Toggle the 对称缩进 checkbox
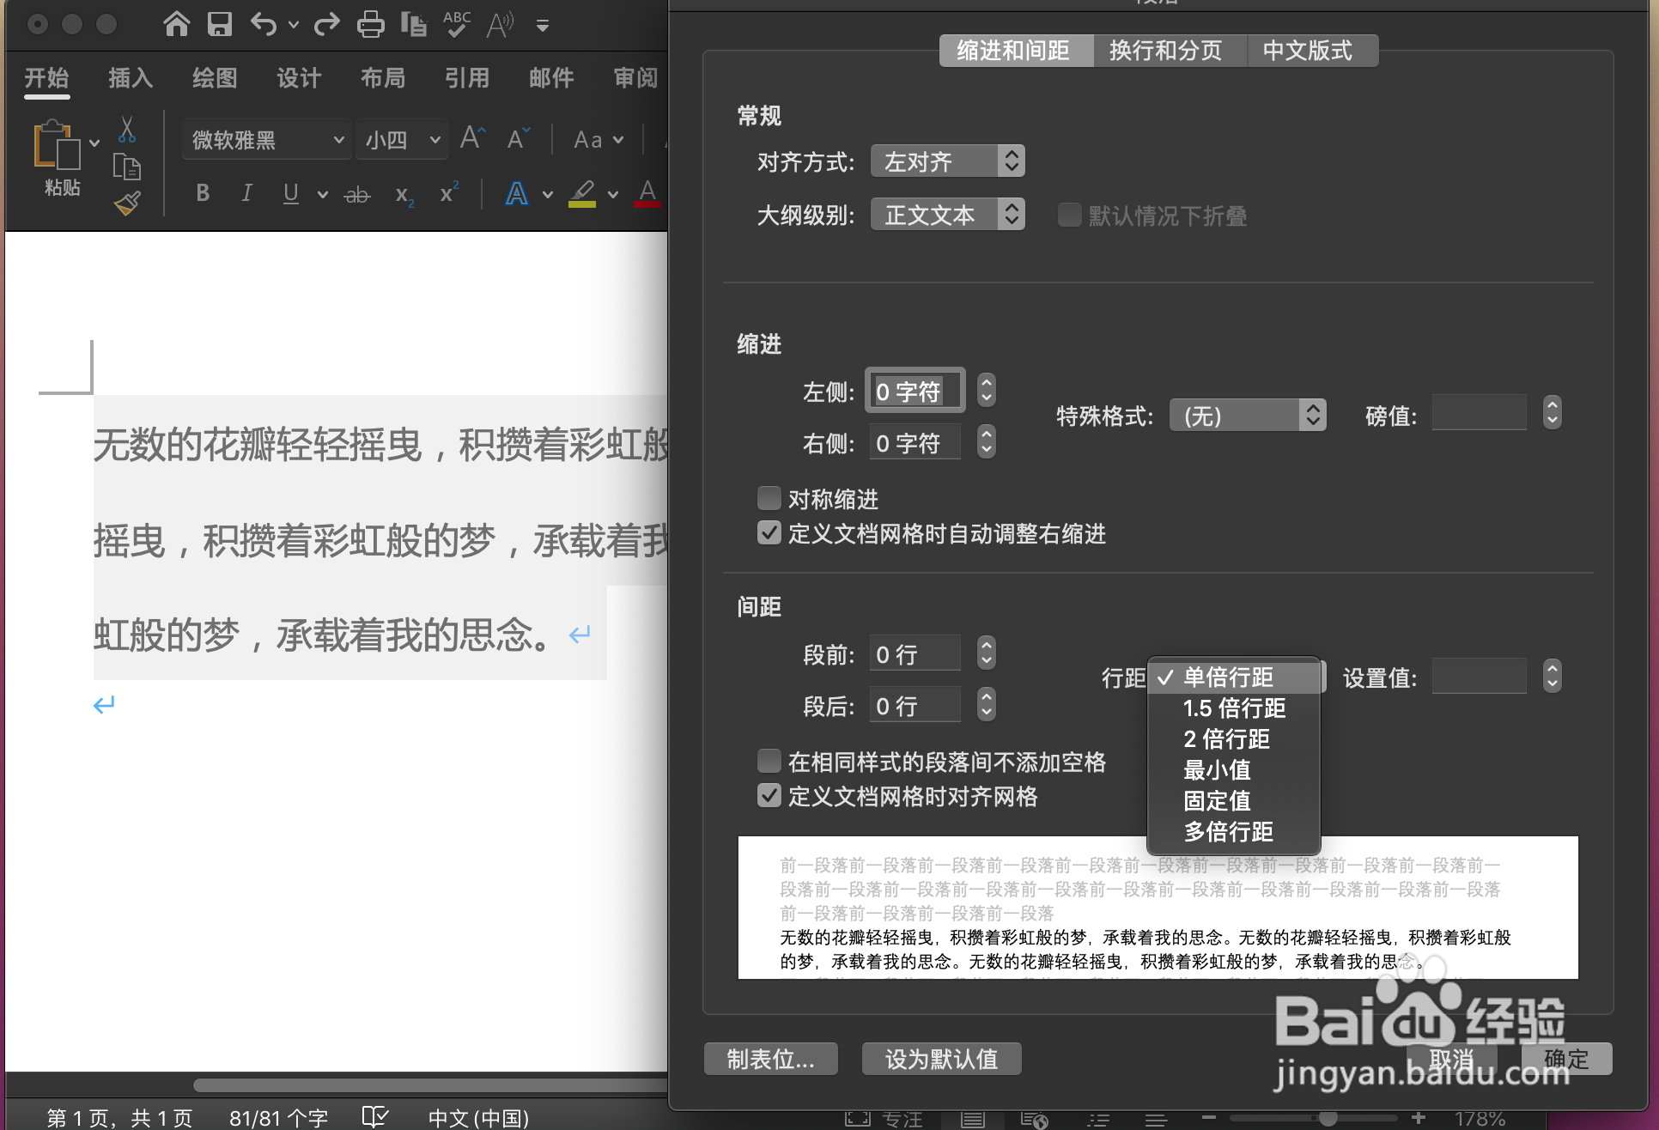1659x1130 pixels. [x=769, y=498]
